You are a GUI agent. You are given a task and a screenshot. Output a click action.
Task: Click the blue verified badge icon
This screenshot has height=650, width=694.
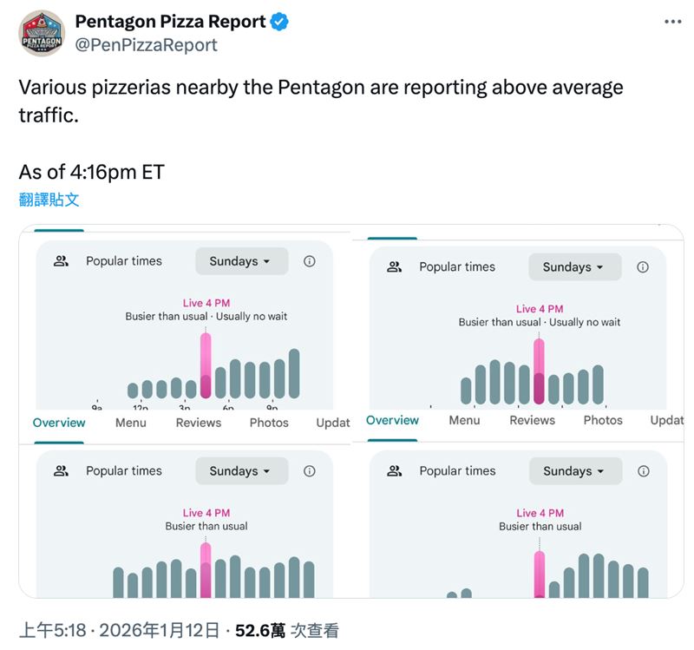coord(279,23)
